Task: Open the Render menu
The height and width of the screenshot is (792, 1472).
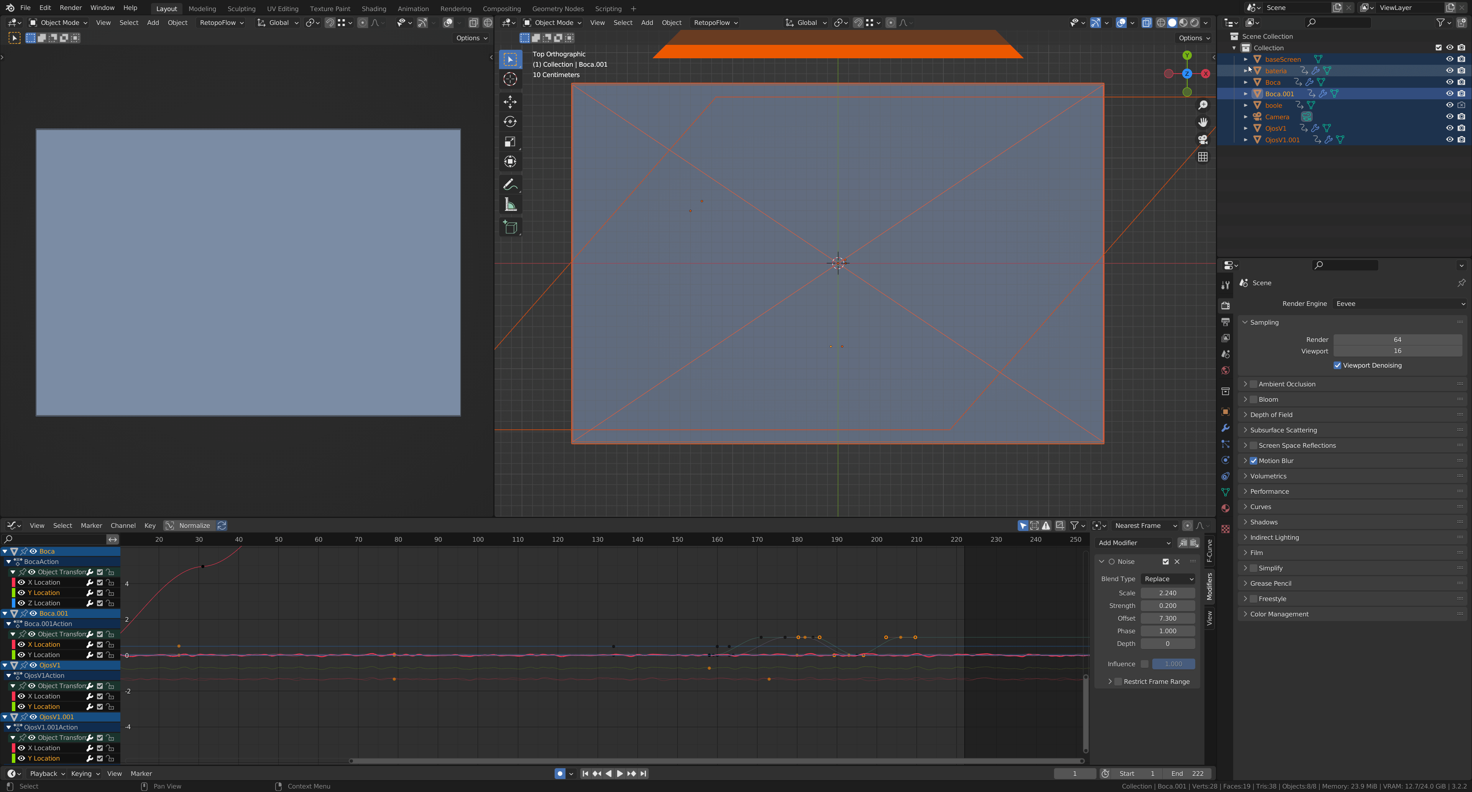Action: [x=70, y=8]
